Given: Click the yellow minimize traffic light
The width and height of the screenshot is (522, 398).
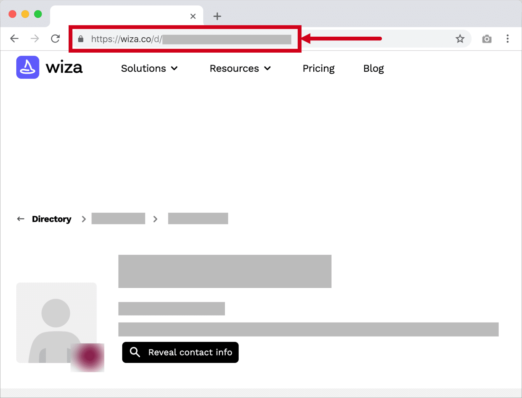Looking at the screenshot, I should [x=25, y=14].
